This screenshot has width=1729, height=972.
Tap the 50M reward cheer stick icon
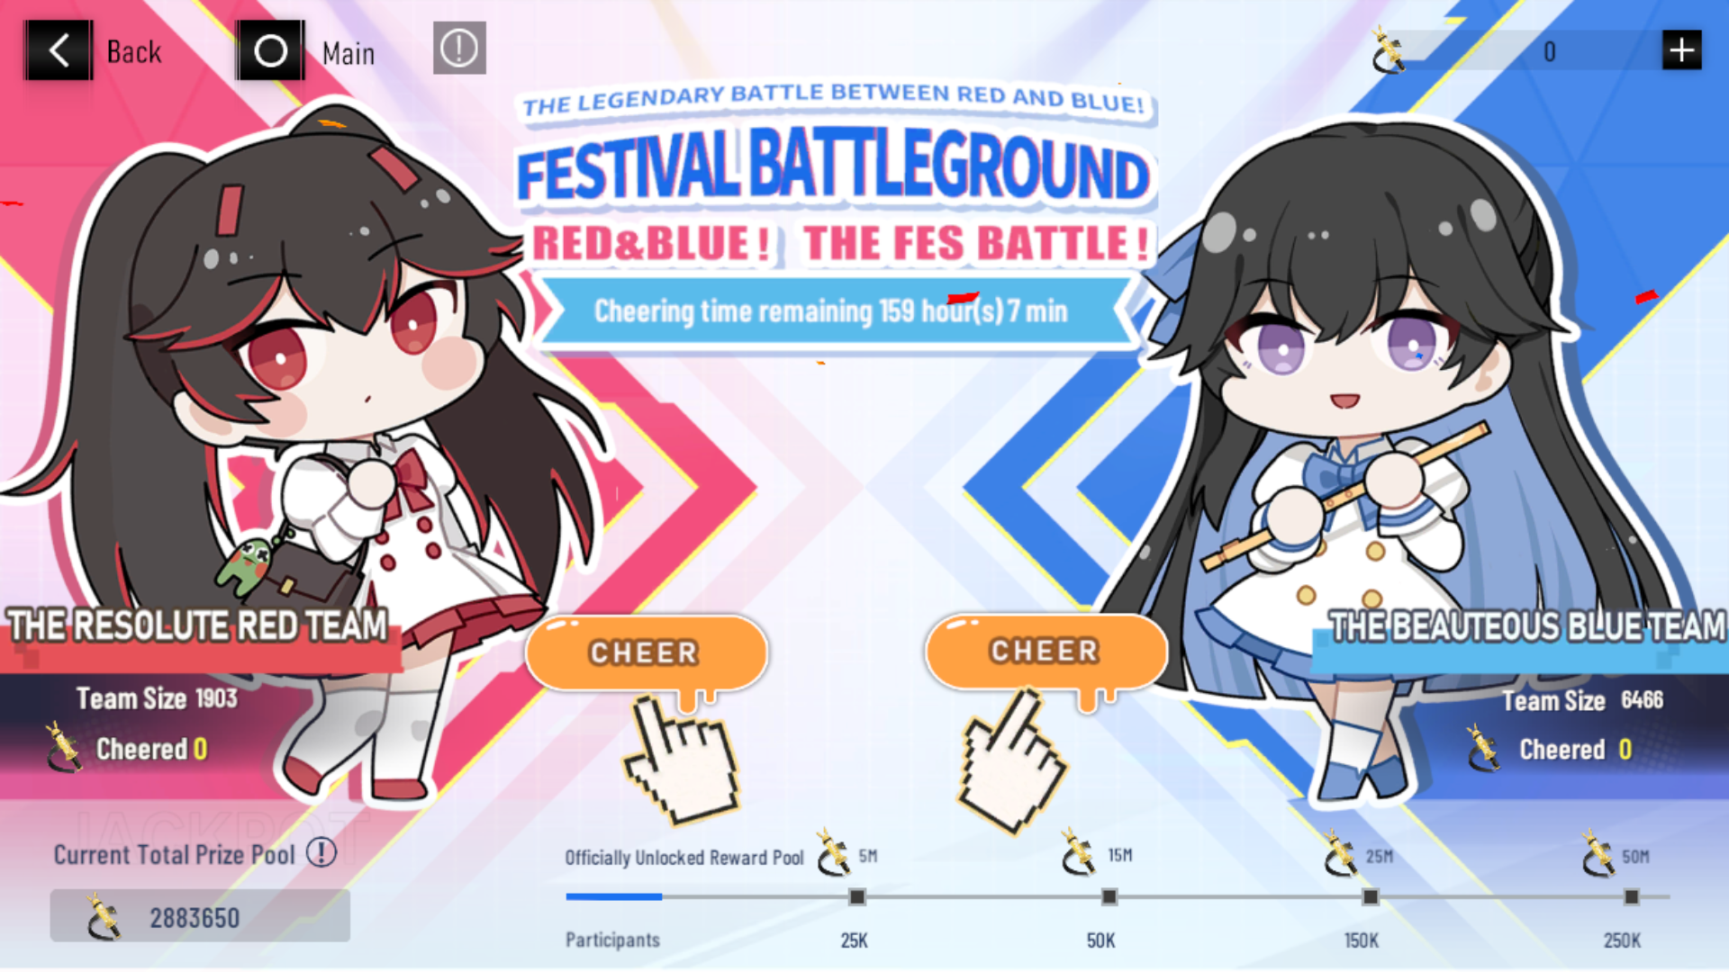coord(1598,854)
